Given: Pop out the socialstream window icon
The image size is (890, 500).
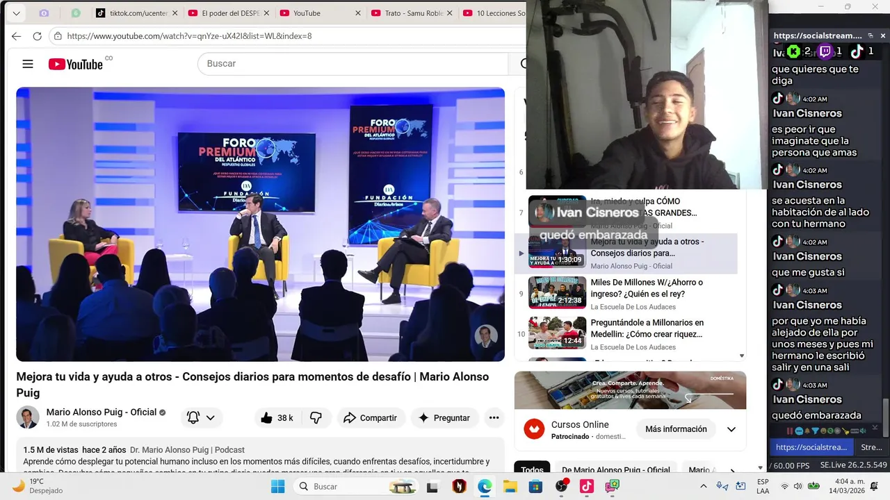Looking at the screenshot, I should [869, 35].
